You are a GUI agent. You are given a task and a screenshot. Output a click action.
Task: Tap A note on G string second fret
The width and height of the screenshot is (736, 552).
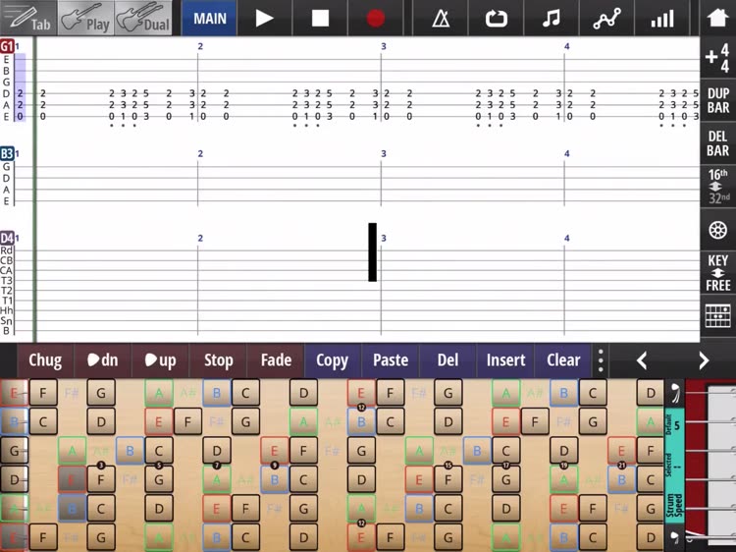[72, 451]
